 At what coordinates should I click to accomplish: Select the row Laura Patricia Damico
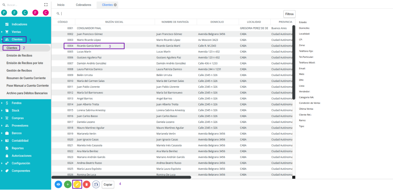tap(172, 69)
